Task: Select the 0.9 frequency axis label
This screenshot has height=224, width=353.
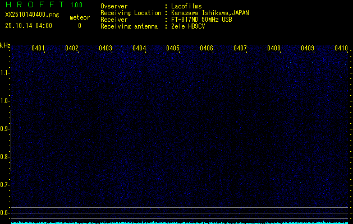Action: tap(5, 129)
